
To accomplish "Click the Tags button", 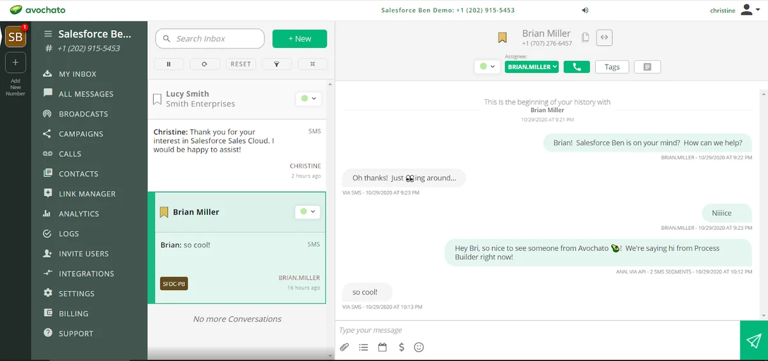I will (612, 67).
